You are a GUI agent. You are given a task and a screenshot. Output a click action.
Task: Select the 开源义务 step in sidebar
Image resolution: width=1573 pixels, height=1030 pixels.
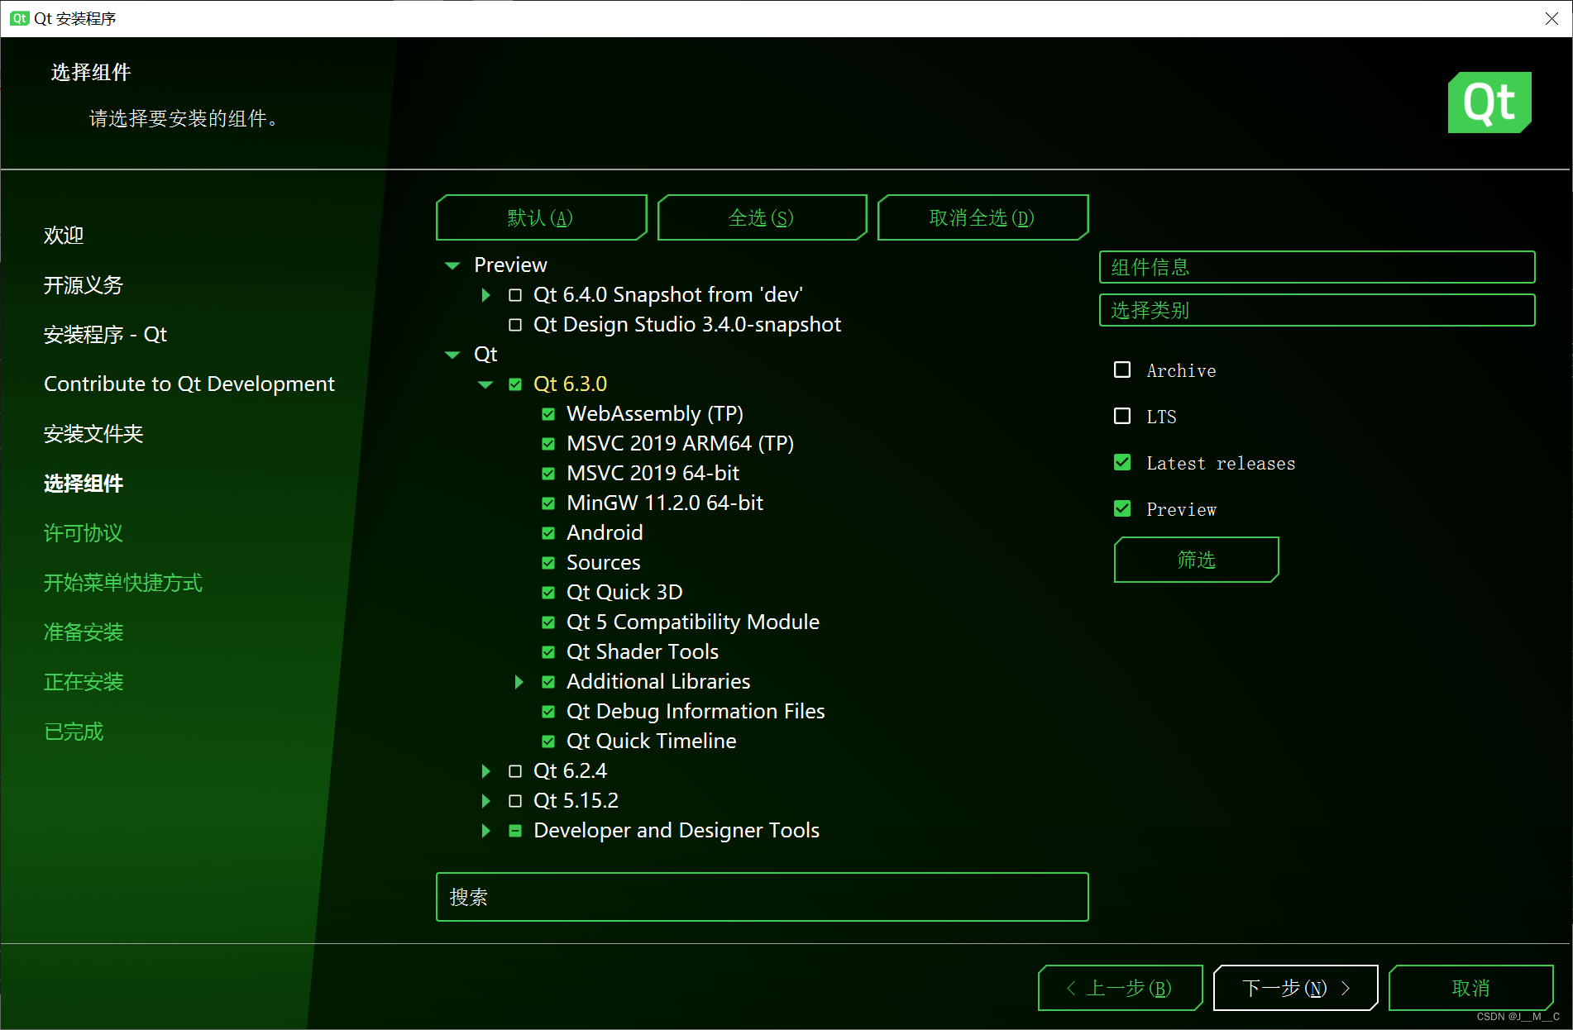pos(84,285)
